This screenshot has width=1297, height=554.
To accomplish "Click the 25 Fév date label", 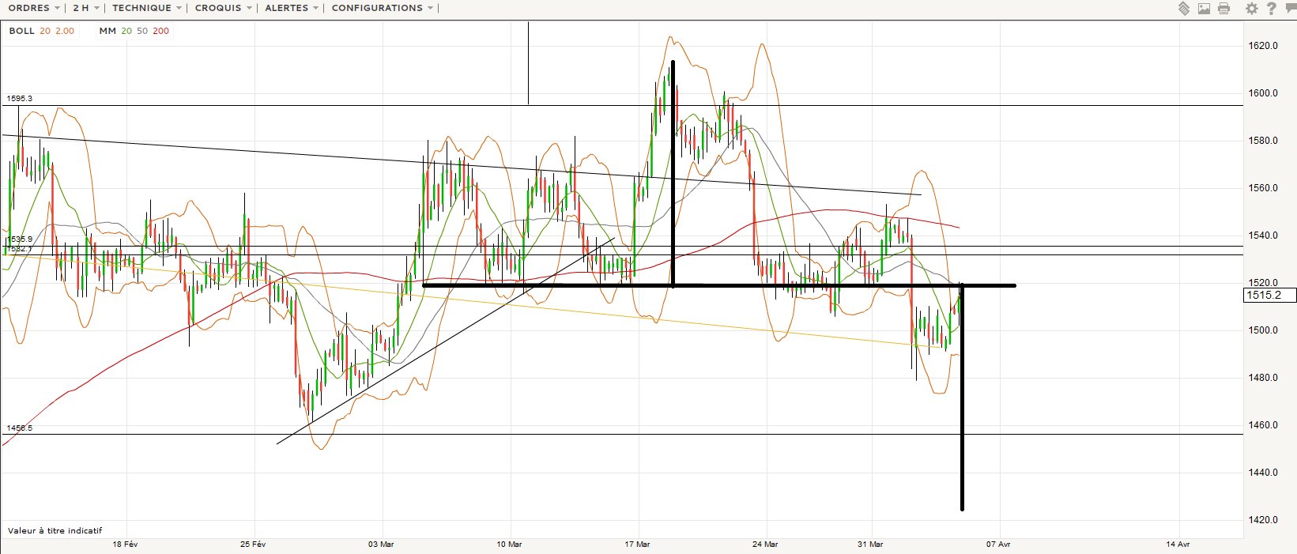I will (253, 545).
